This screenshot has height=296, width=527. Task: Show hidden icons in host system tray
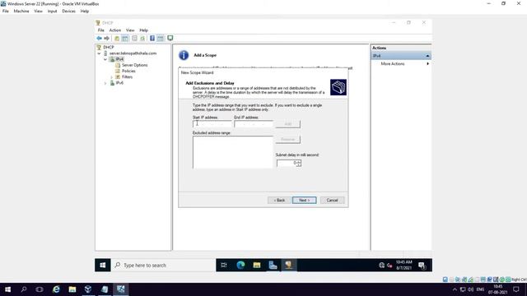(x=455, y=289)
